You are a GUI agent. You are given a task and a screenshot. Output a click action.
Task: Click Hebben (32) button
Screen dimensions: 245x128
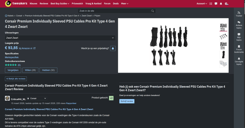pyautogui.click(x=48, y=70)
